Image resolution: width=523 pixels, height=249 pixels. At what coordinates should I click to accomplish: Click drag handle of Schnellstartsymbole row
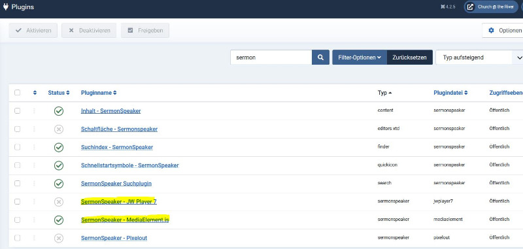34,165
